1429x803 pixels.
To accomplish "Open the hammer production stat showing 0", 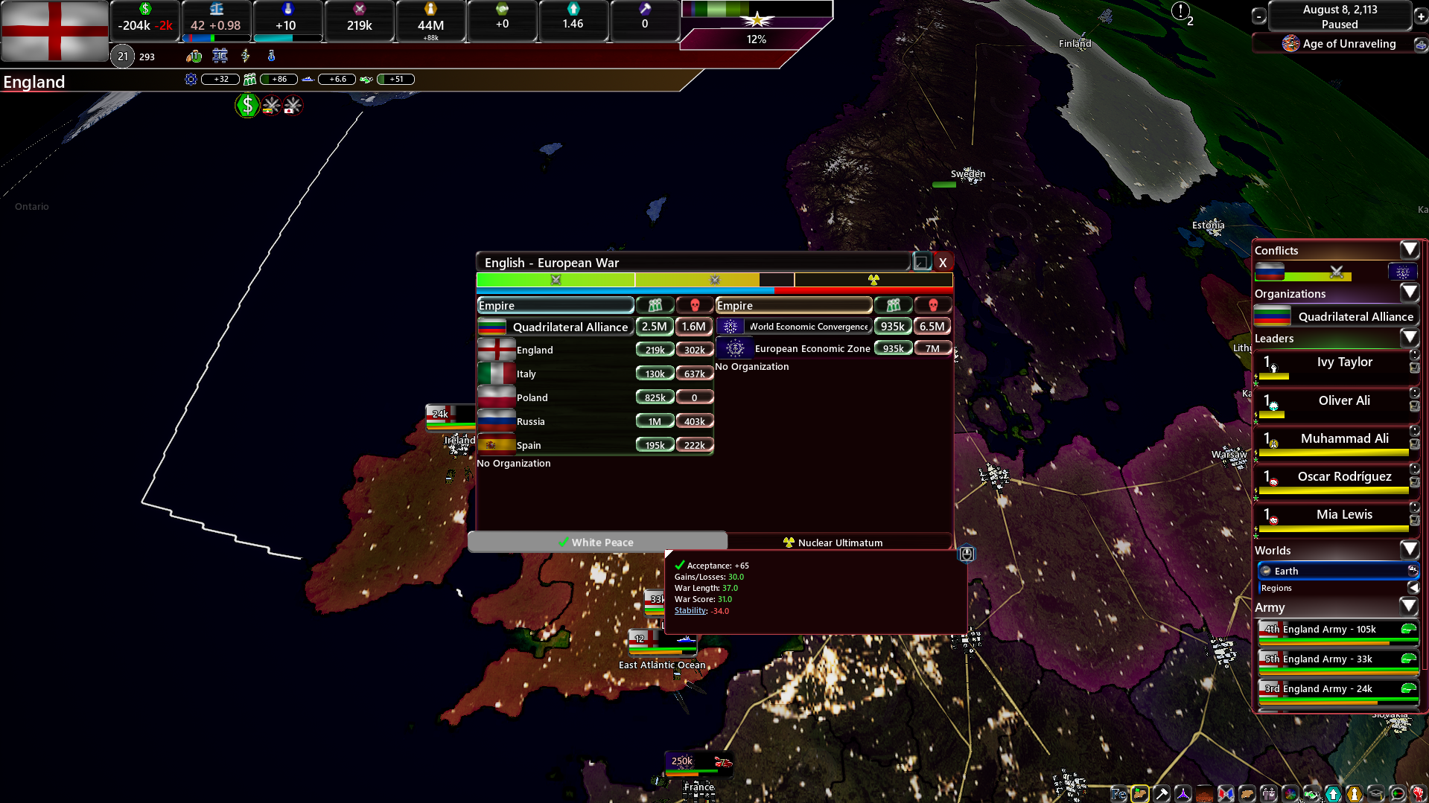I will [x=645, y=21].
